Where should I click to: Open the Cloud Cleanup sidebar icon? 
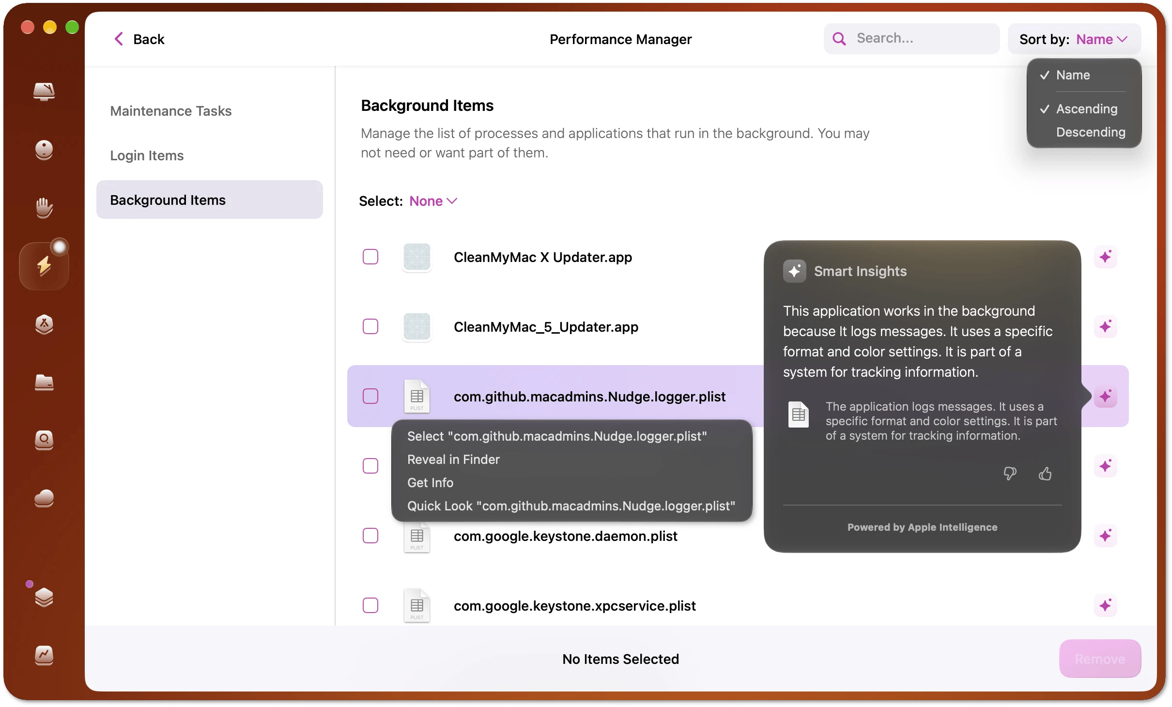(x=44, y=498)
